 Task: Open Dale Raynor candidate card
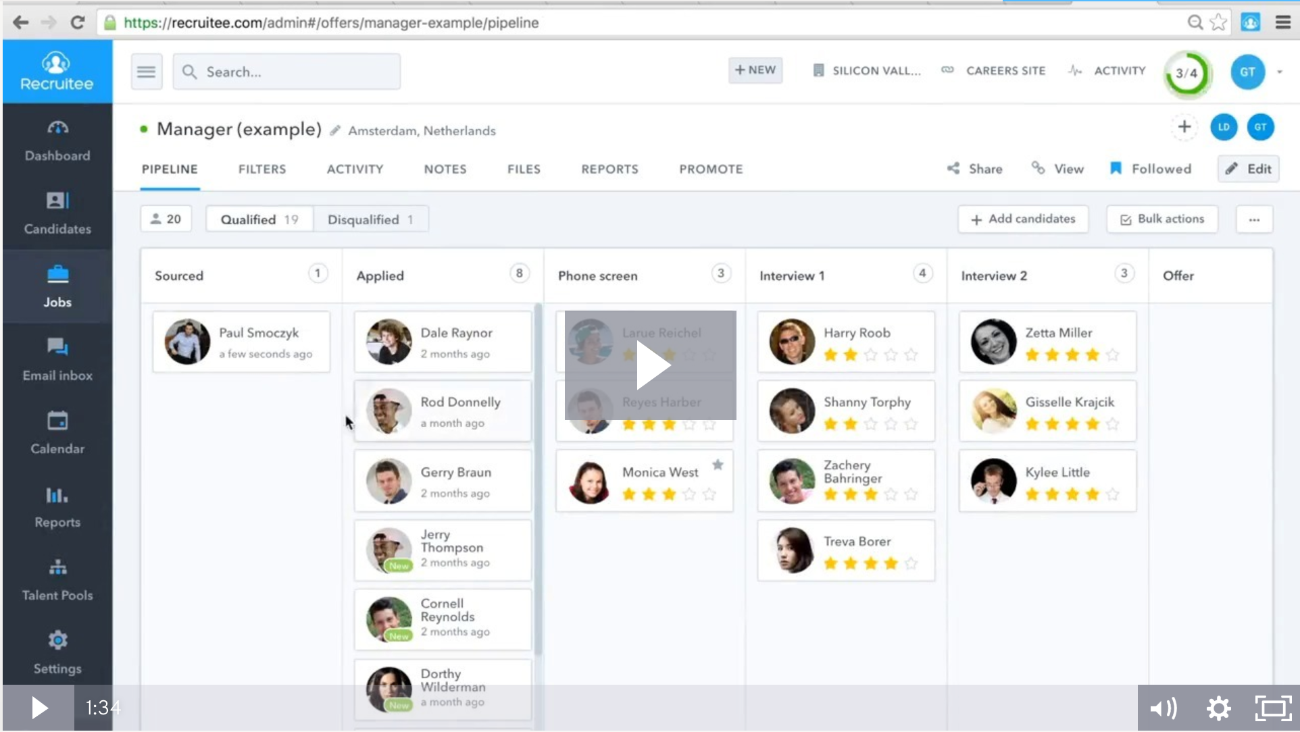(x=443, y=342)
